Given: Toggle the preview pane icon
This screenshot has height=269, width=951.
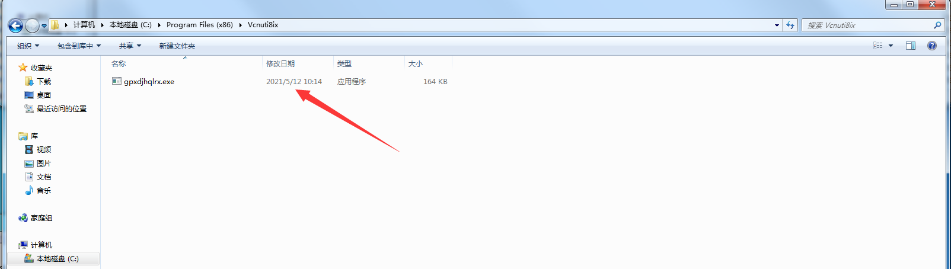Looking at the screenshot, I should [x=911, y=46].
